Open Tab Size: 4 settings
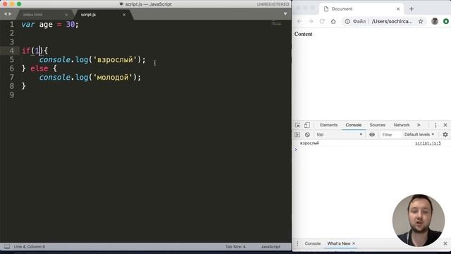The image size is (451, 254). (235, 247)
